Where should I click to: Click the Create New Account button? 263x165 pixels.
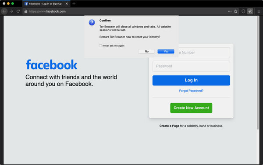tap(191, 108)
